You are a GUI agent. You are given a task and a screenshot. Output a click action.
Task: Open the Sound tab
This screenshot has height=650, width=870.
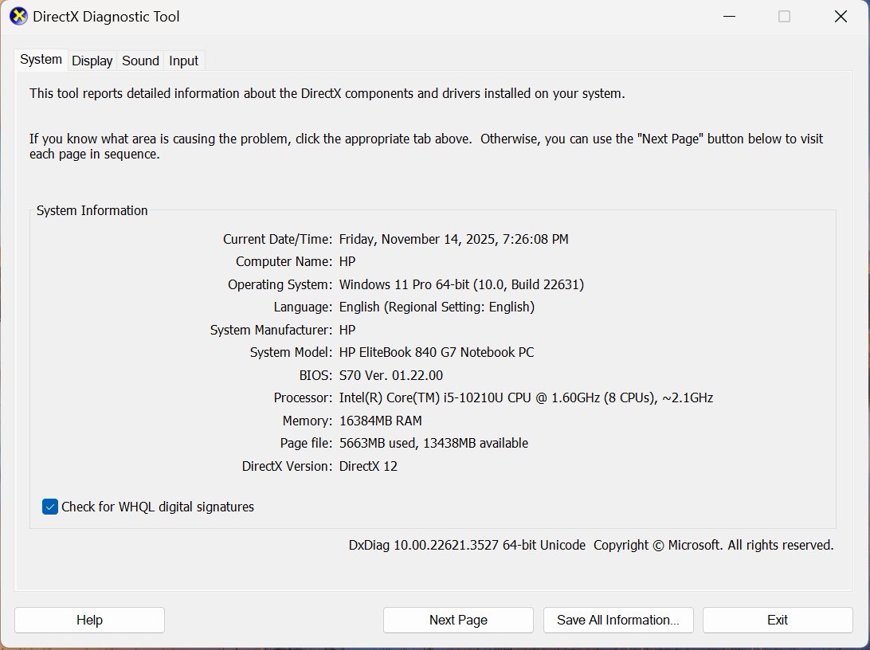pos(140,61)
